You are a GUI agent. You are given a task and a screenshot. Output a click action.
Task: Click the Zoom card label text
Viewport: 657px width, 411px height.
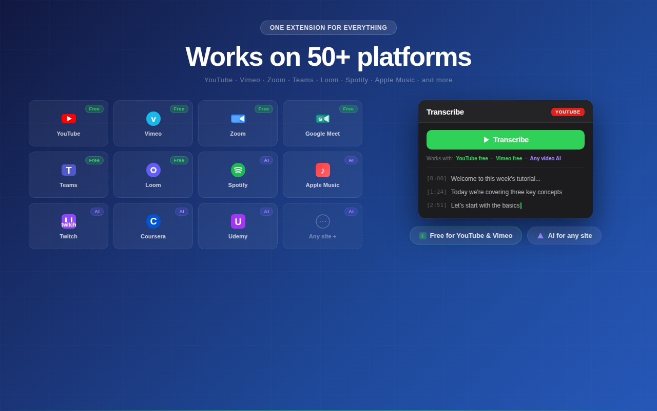238,134
